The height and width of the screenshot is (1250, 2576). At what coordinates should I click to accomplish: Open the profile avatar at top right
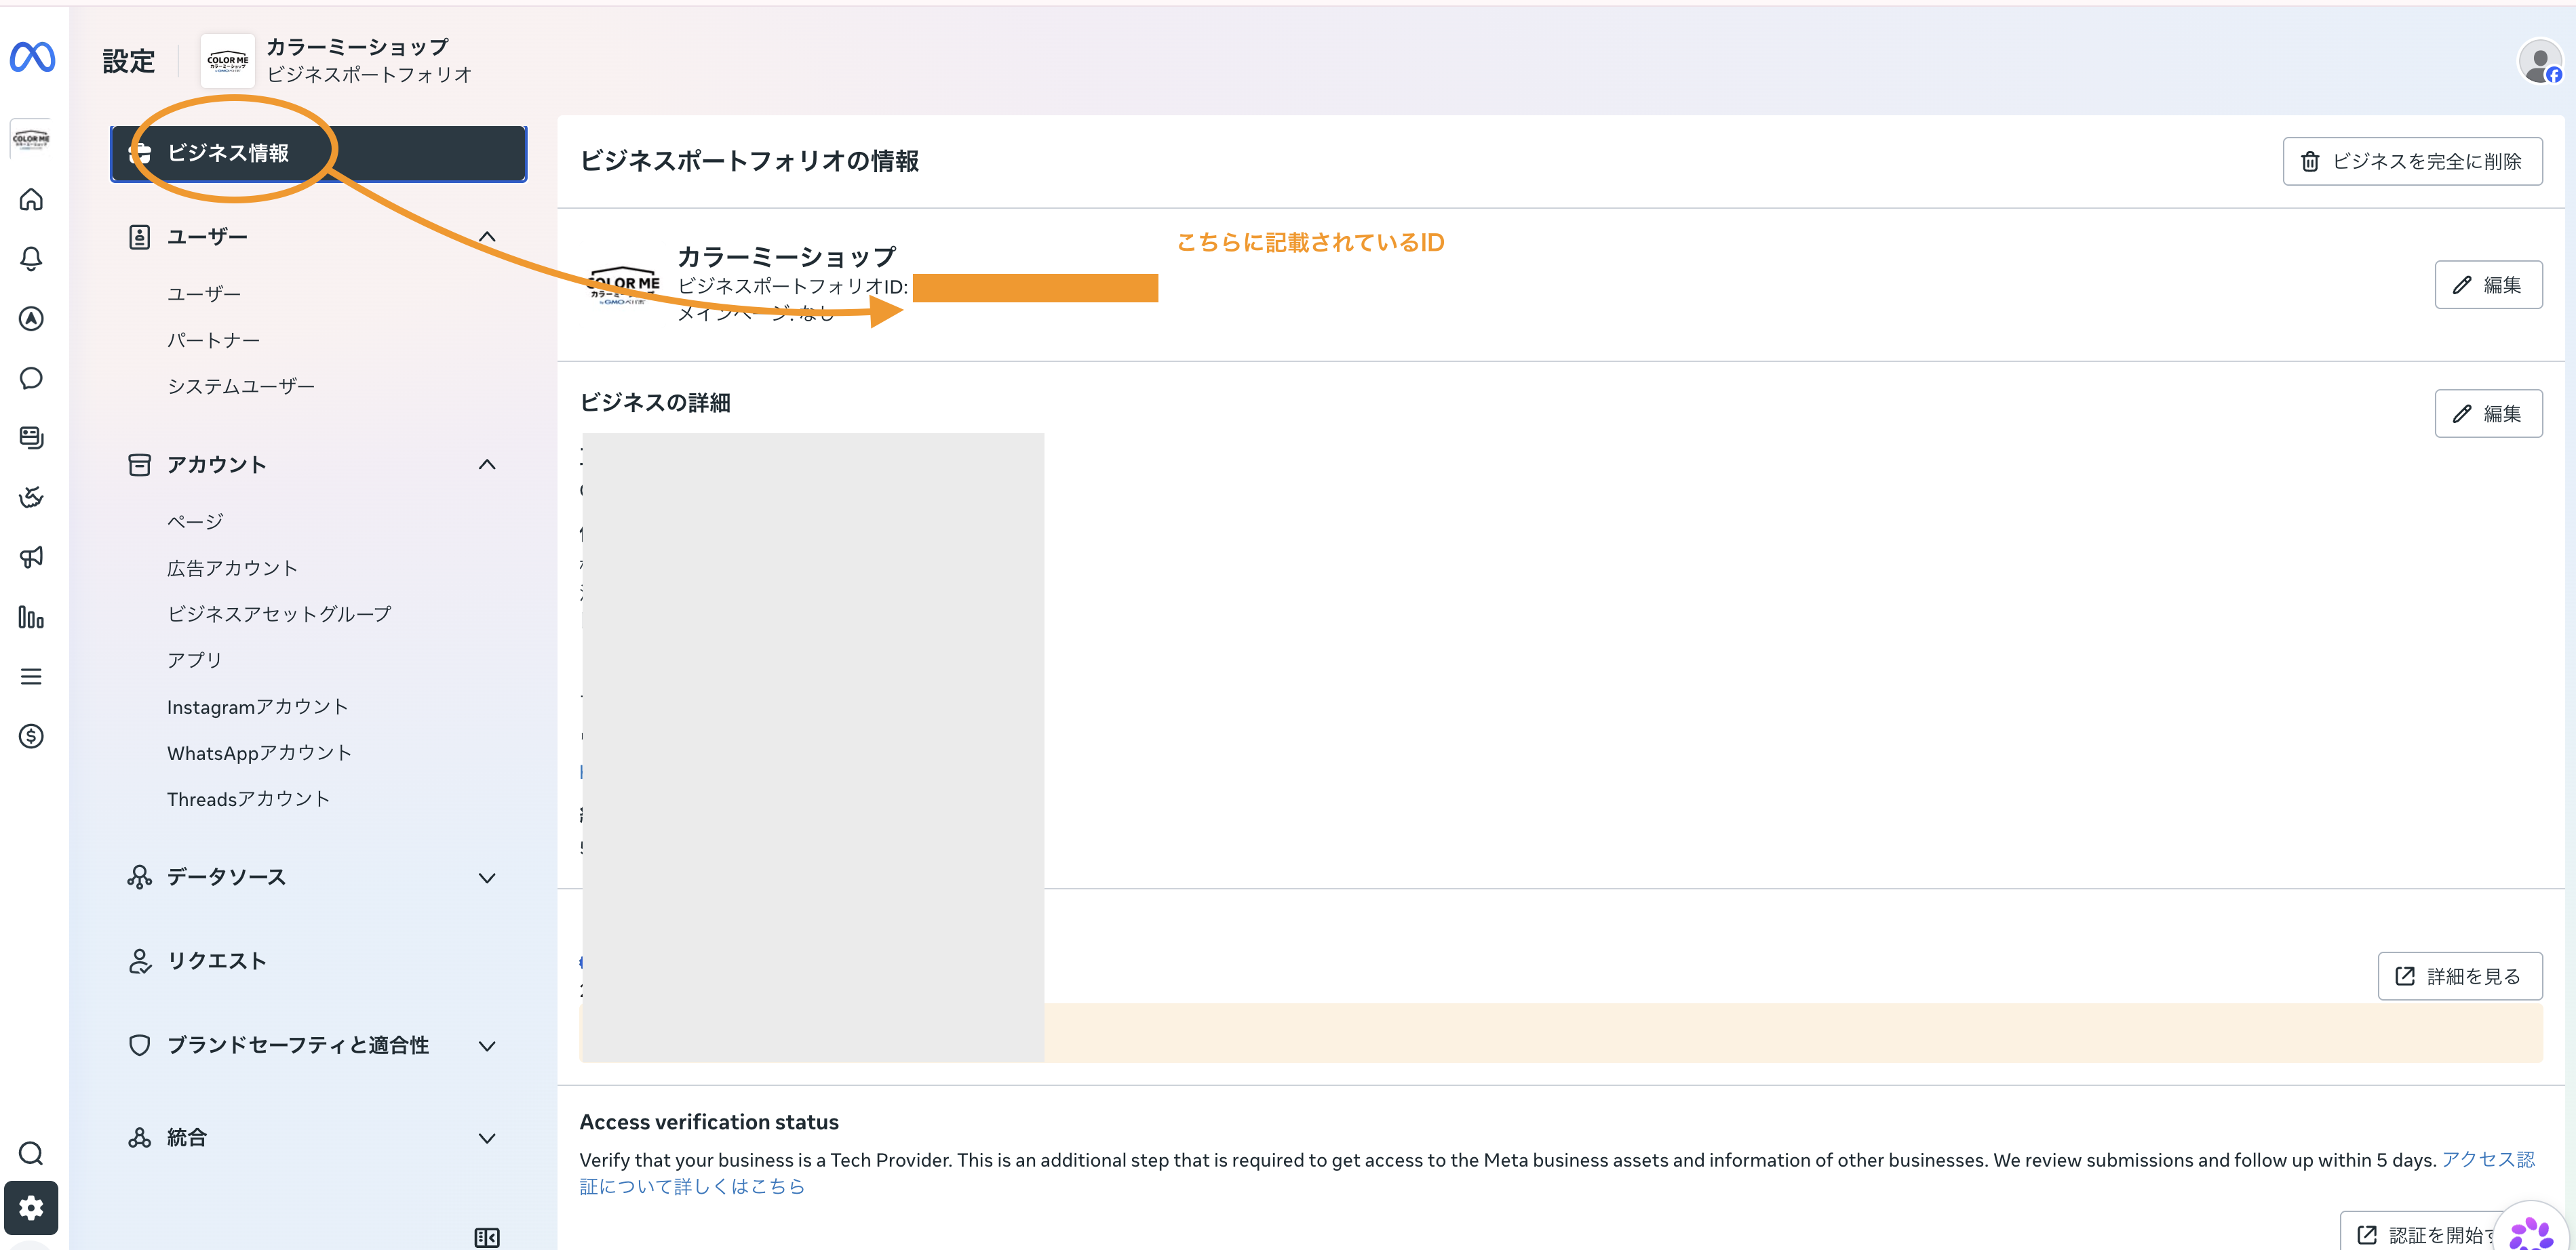point(2540,62)
